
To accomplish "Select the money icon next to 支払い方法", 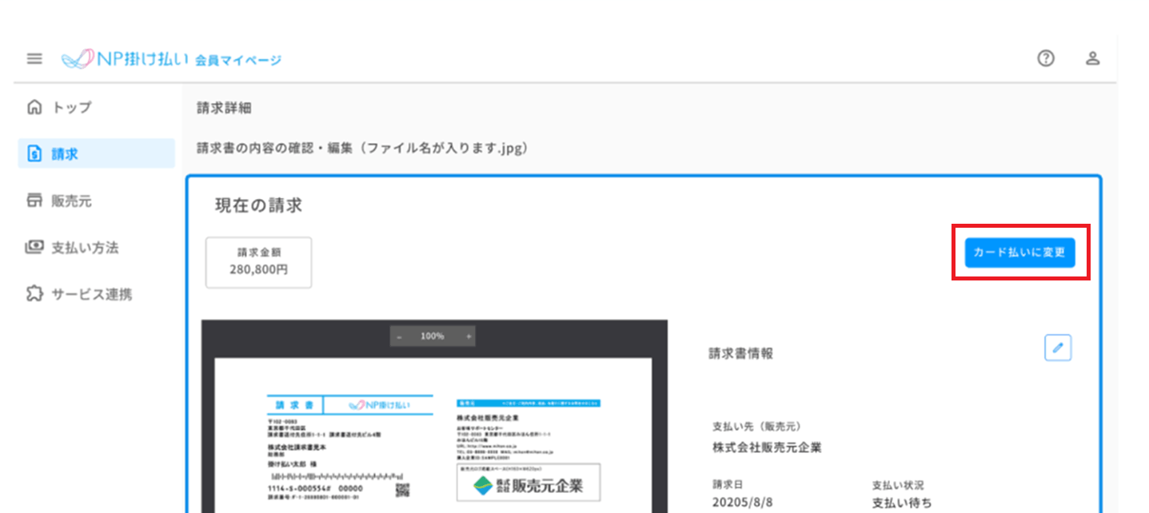I will [35, 248].
